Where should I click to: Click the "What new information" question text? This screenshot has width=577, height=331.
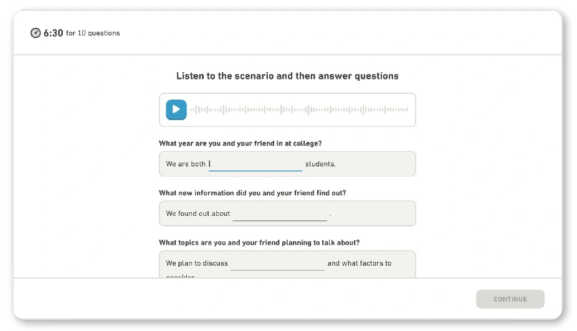[252, 193]
